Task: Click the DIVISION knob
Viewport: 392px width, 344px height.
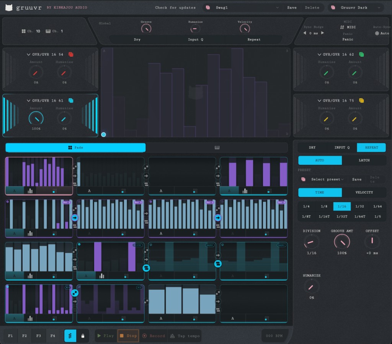Action: coord(311,242)
